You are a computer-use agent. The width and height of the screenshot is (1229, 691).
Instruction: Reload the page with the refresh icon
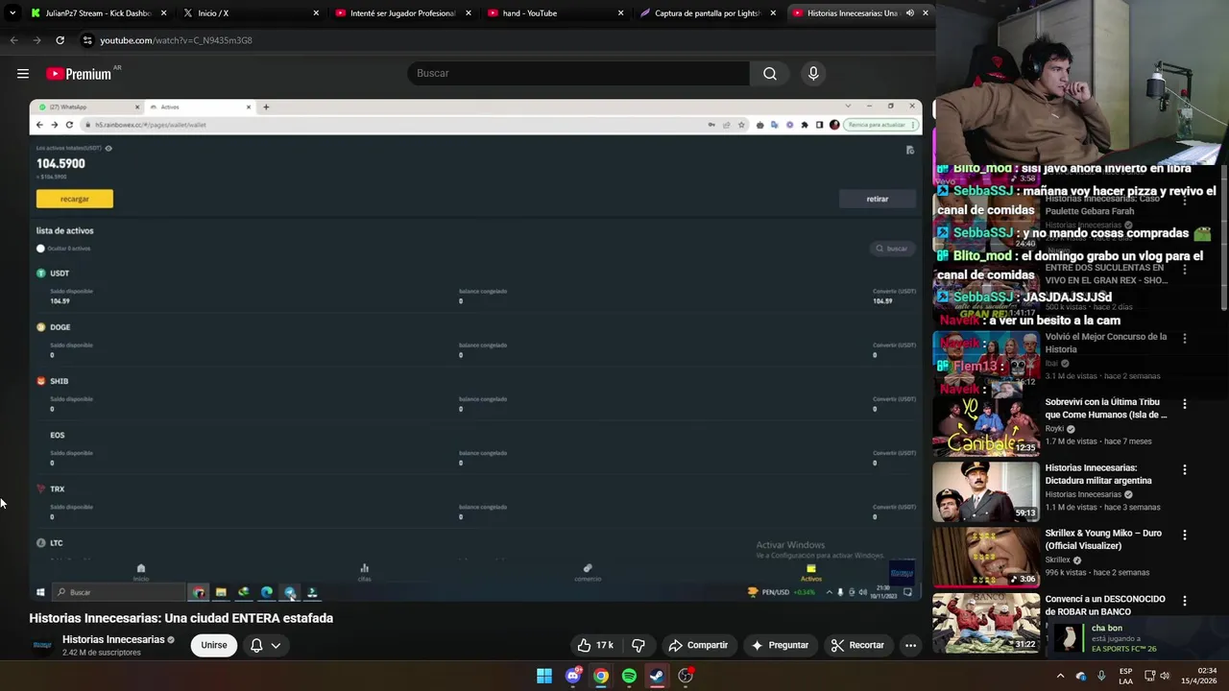click(x=60, y=40)
